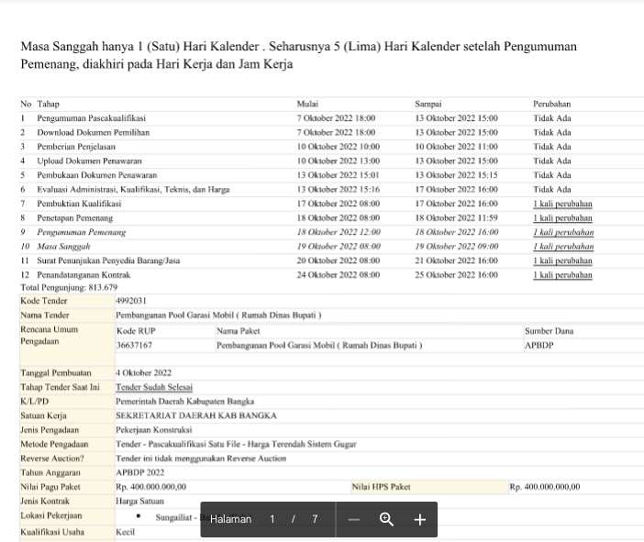
Task: Click the italic 'Masa Sanggah' stage
Action: click(63, 247)
